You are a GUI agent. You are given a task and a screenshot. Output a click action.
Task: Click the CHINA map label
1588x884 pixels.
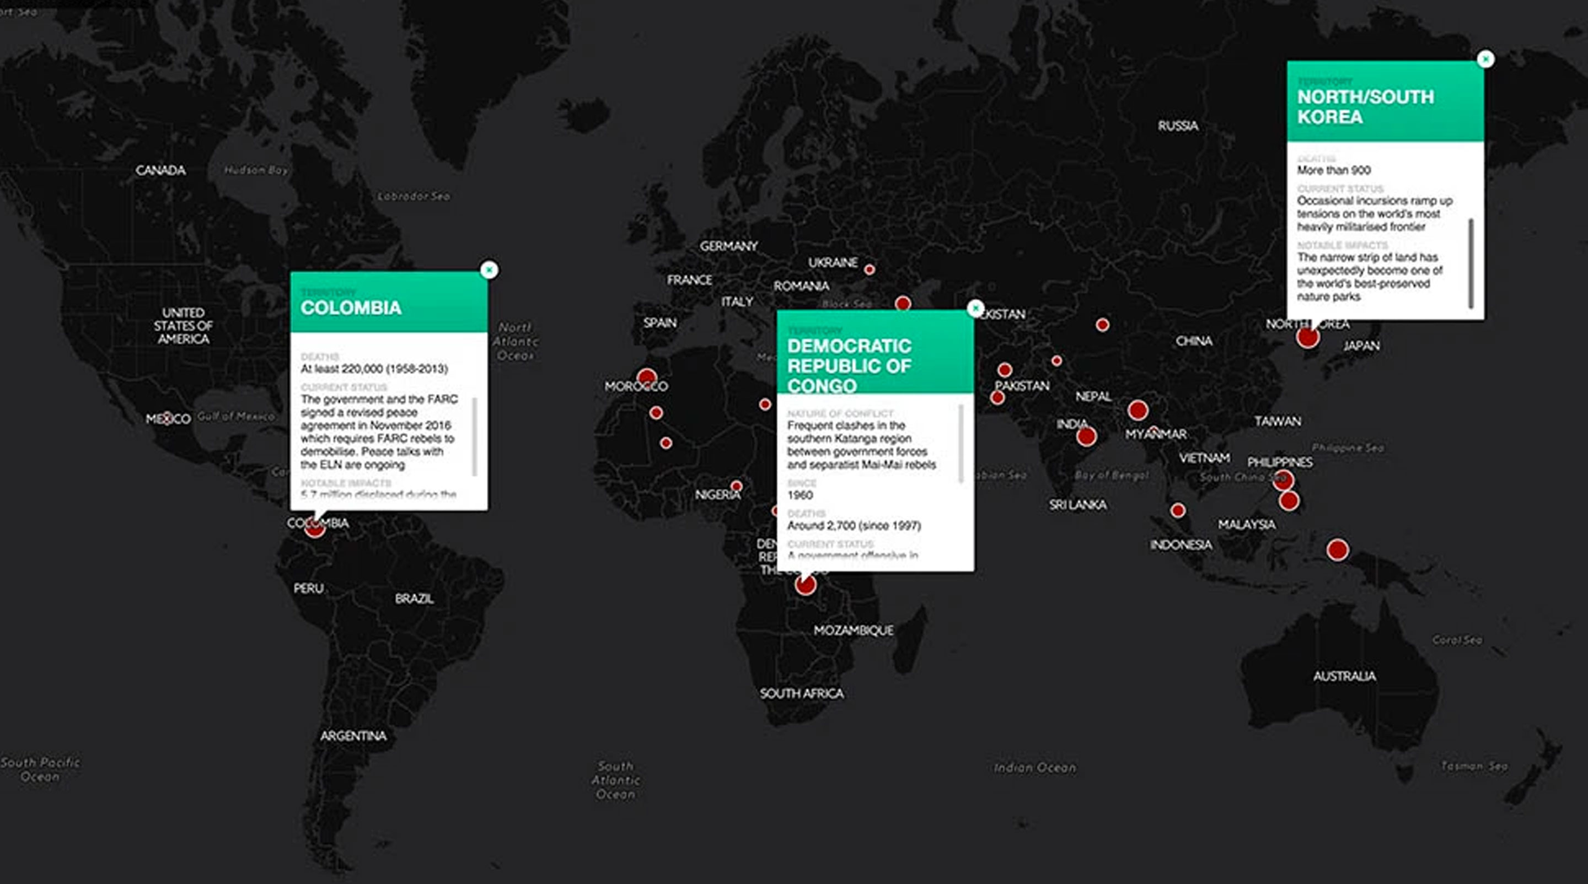pos(1194,341)
